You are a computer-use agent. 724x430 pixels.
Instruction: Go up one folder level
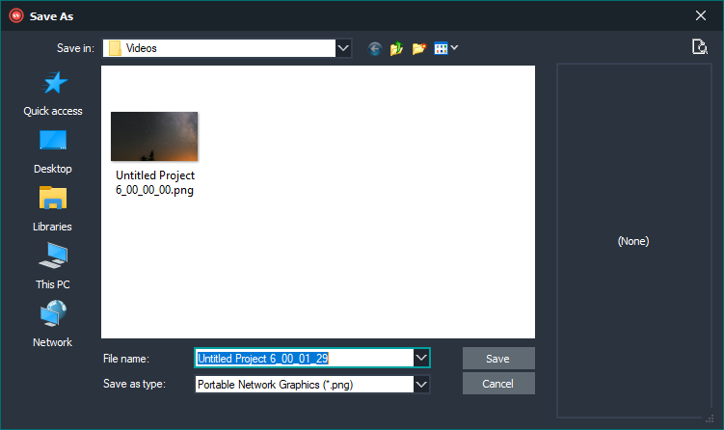point(396,48)
